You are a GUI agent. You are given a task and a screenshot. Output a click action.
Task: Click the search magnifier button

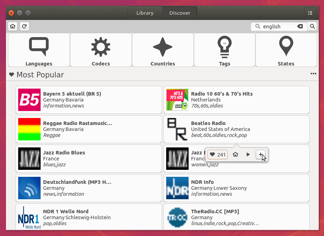(312, 26)
